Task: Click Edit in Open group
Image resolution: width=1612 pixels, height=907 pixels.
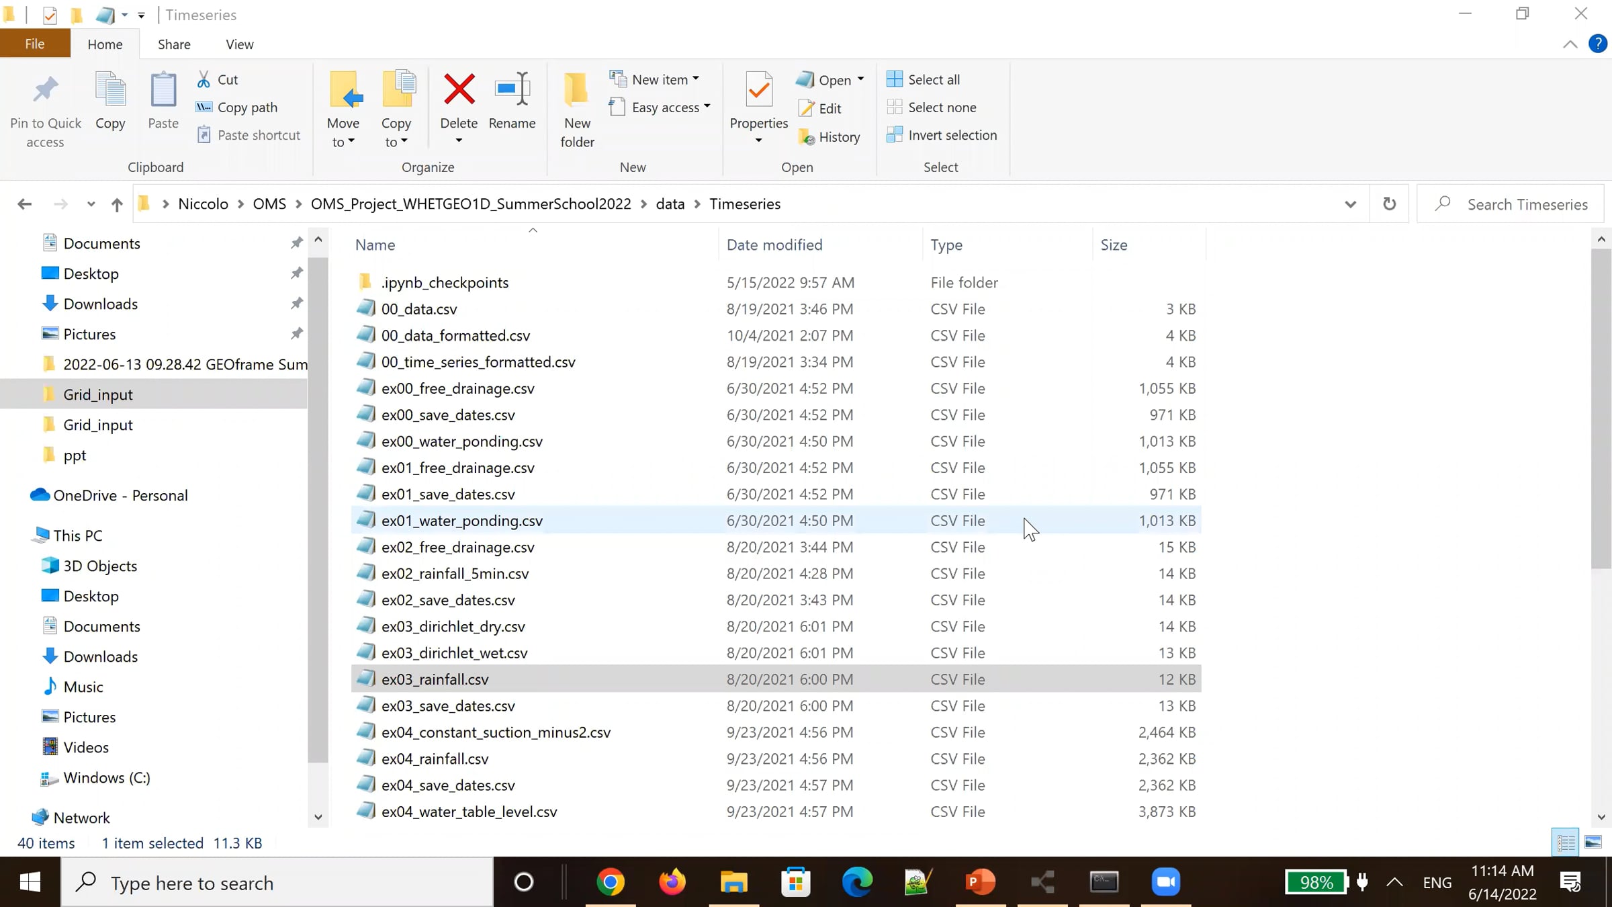Action: click(x=819, y=108)
